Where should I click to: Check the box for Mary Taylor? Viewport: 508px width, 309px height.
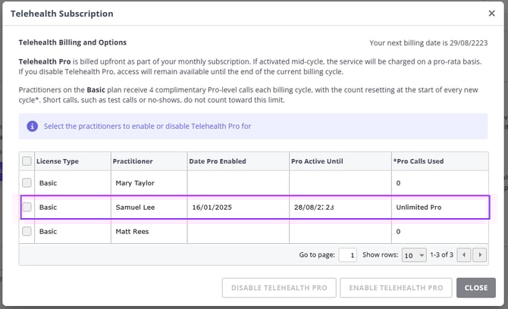pos(27,183)
